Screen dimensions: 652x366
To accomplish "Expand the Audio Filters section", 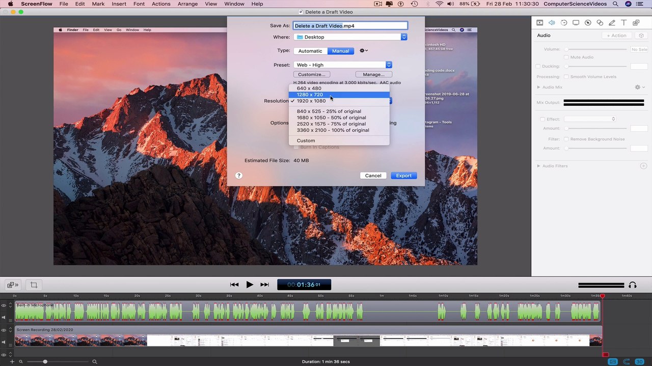I will (539, 166).
